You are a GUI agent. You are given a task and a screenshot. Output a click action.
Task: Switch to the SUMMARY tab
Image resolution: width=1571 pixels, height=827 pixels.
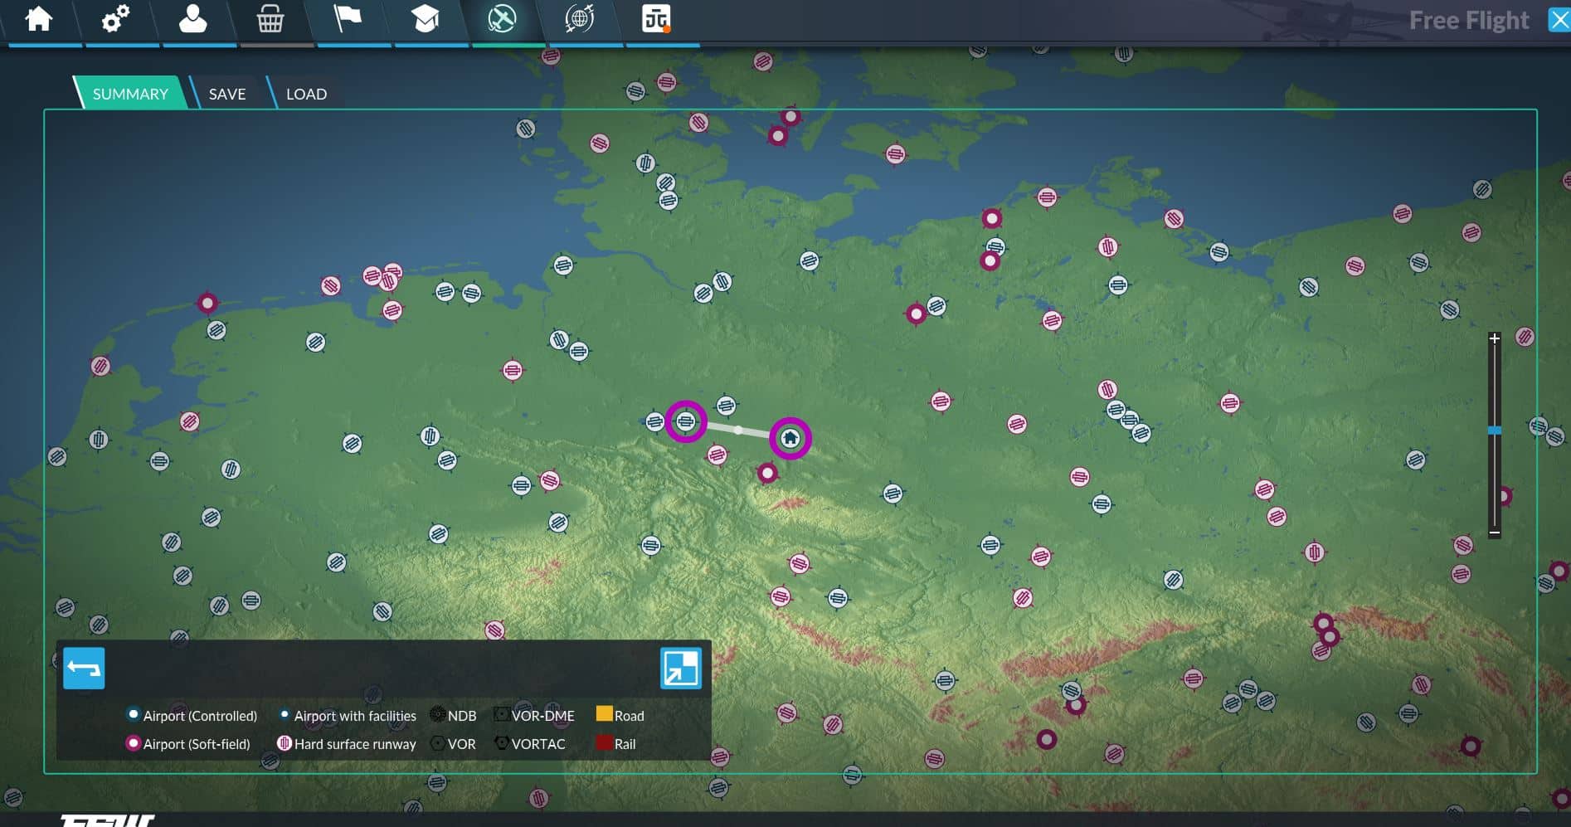point(130,94)
